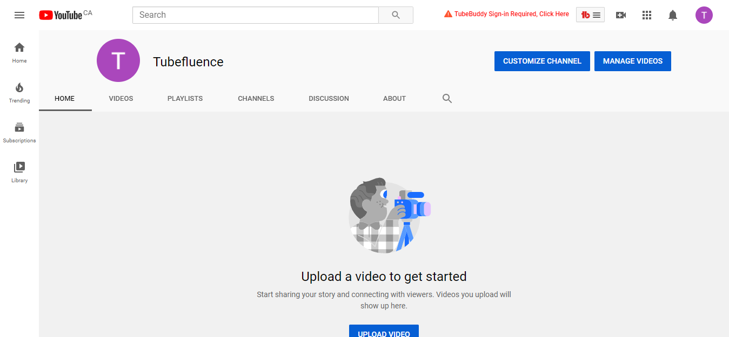
Task: Open the account avatar menu
Action: [x=704, y=15]
